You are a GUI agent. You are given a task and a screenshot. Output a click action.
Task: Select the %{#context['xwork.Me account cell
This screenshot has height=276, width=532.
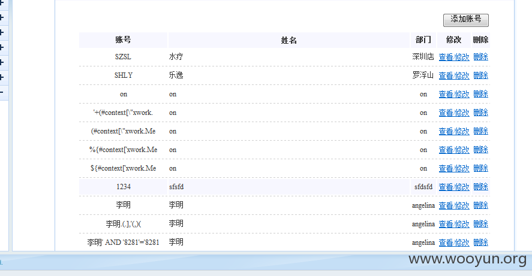(x=123, y=150)
